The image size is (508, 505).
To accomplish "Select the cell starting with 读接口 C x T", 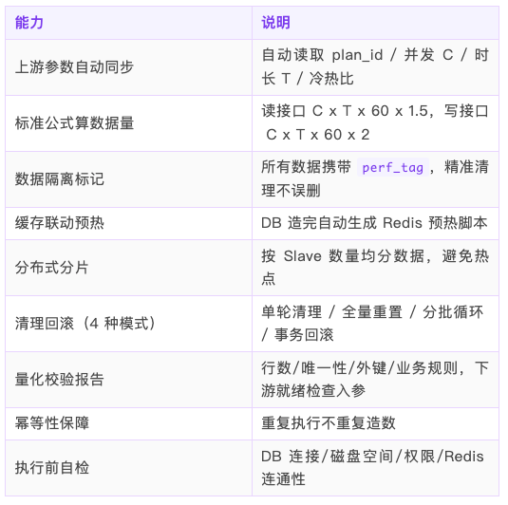I will point(375,123).
